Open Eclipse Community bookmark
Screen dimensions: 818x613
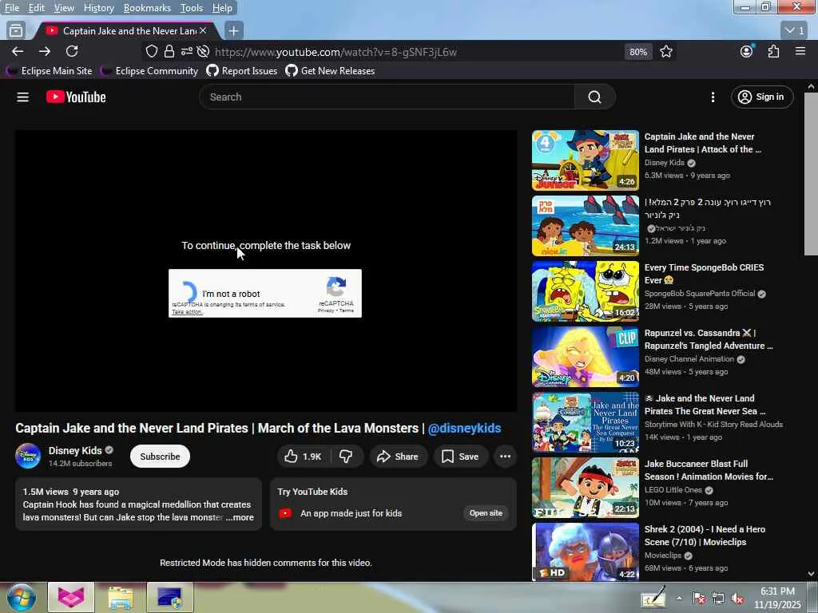[149, 71]
